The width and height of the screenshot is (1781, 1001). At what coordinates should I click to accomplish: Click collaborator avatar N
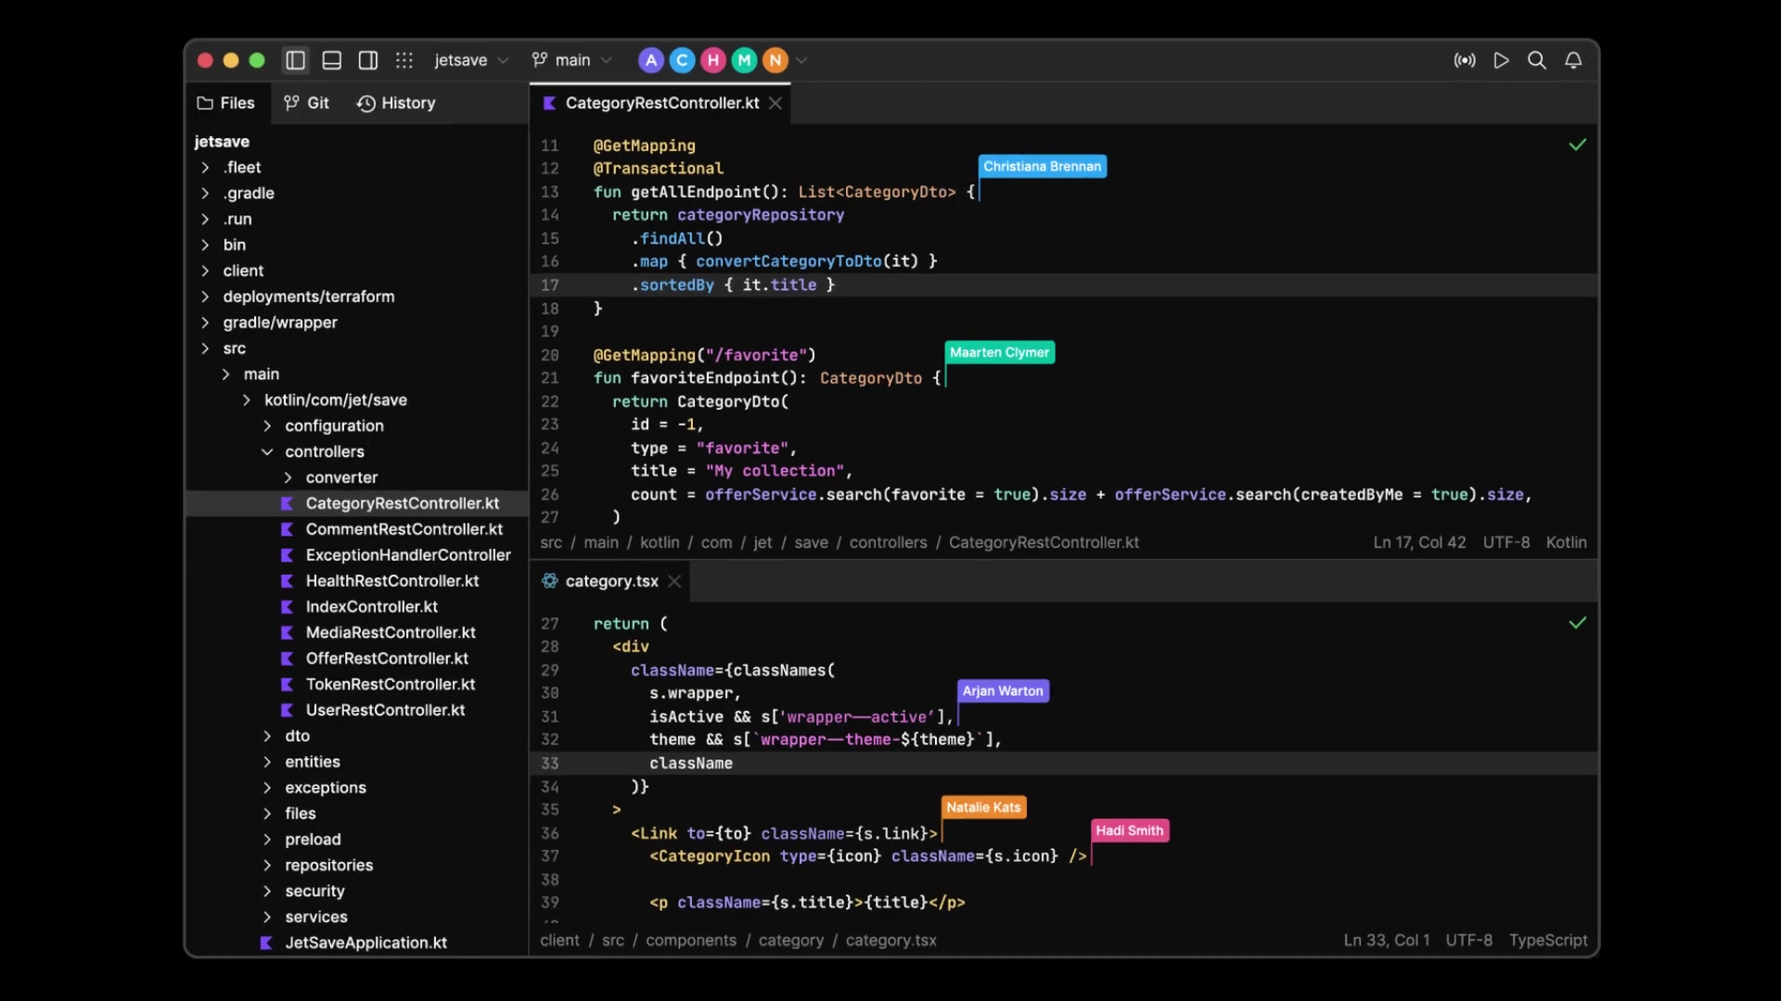point(775,60)
